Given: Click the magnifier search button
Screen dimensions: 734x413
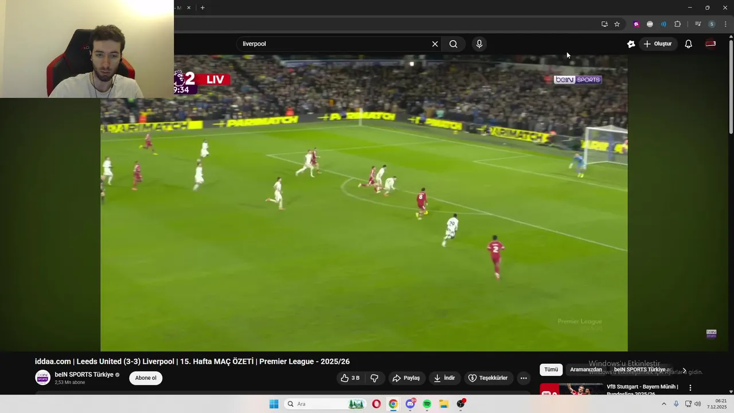Looking at the screenshot, I should coord(453,44).
